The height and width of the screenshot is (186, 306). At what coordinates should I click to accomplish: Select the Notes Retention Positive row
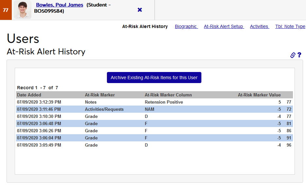coord(154,102)
